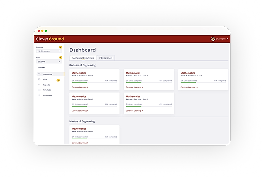Open the Role dropdown showing Student
262x177 pixels.
point(49,62)
